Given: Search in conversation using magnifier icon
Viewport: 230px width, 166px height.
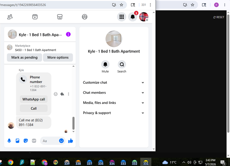Looking at the screenshot, I should tap(122, 64).
